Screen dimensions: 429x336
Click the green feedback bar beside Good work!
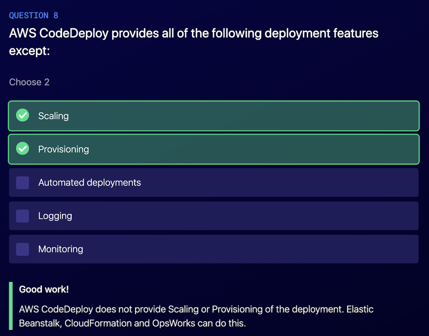coord(11,306)
